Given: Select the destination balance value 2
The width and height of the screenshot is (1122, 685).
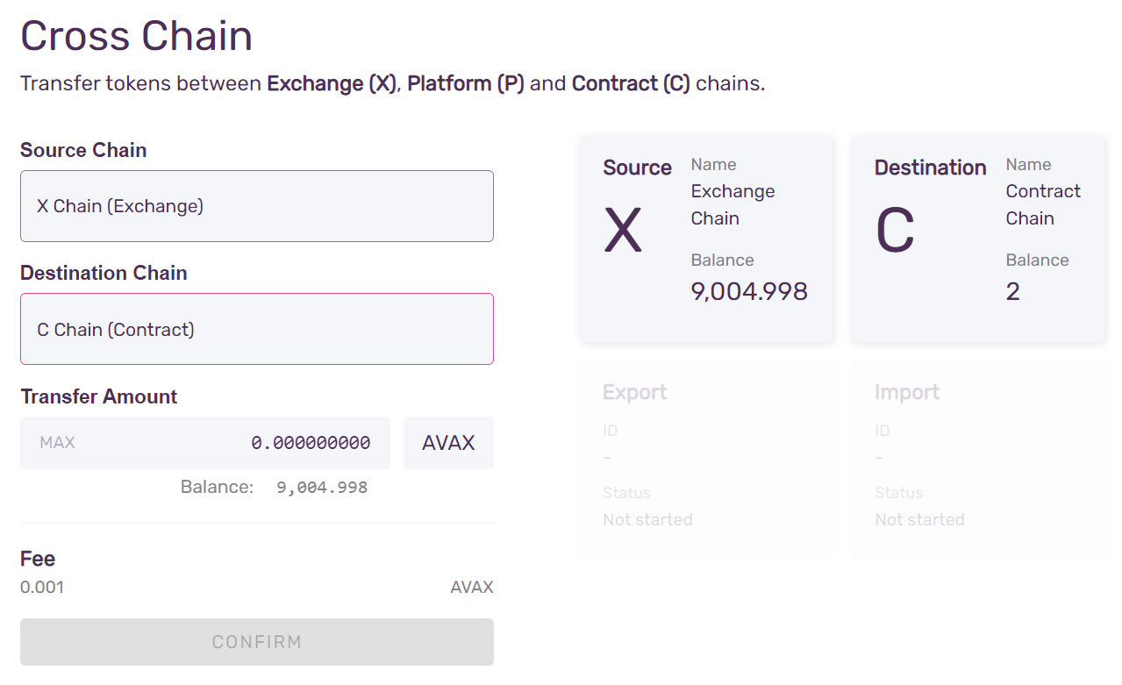Looking at the screenshot, I should point(1012,291).
